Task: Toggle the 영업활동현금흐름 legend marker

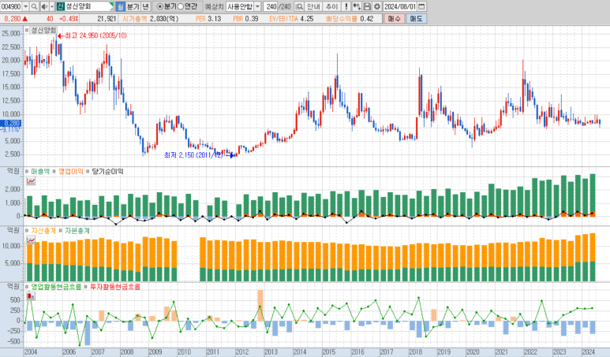Action: click(27, 287)
